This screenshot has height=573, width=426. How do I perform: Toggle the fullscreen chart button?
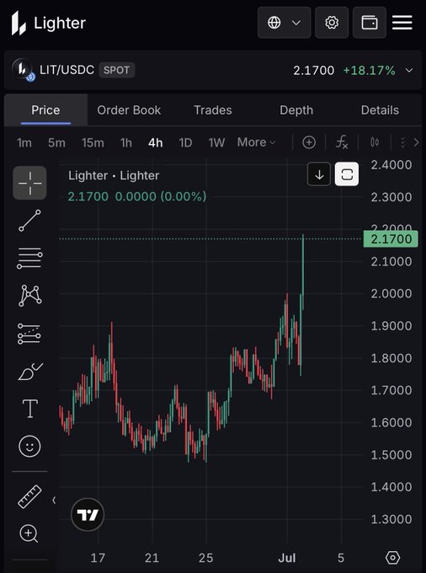347,174
